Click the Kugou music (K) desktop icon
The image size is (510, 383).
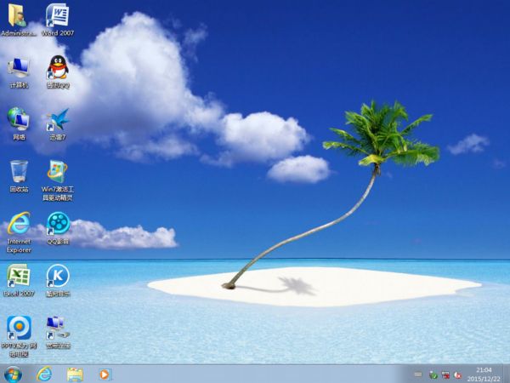point(57,276)
